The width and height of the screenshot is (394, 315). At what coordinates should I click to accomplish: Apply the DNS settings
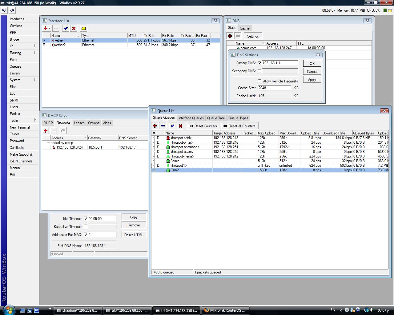pyautogui.click(x=312, y=79)
